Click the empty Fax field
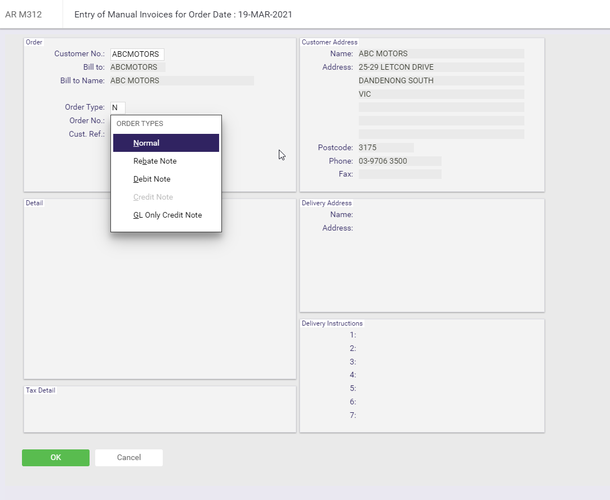 tap(400, 174)
